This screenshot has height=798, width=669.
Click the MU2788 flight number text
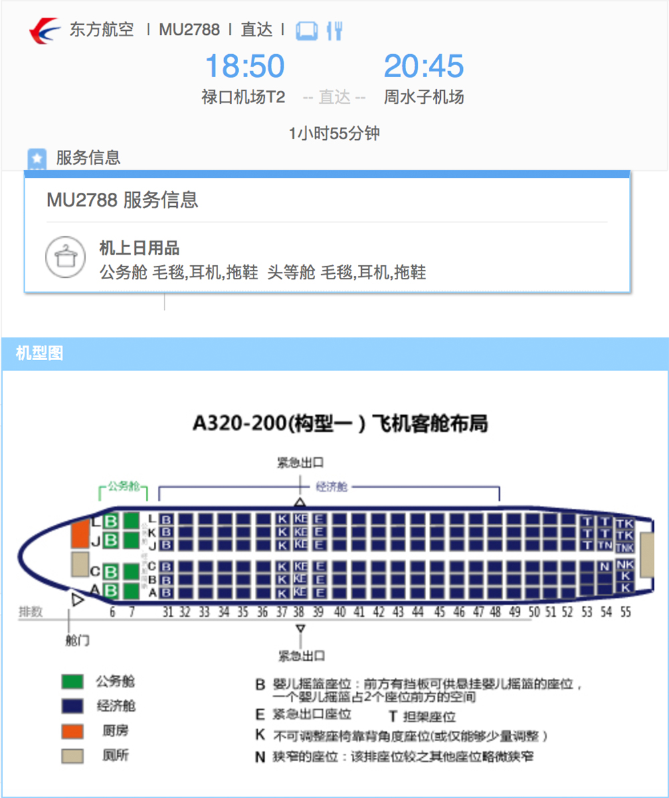pos(189,29)
